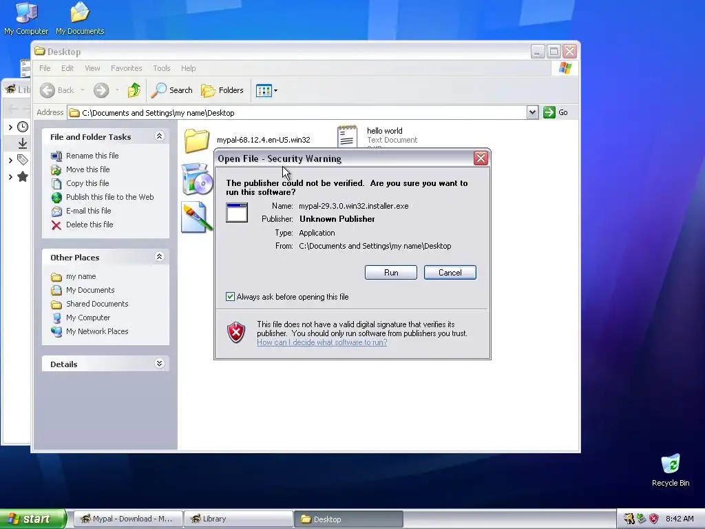Switch to Mypal - Download taskbar button
Viewport: 705px width, 529px height.
tap(127, 519)
